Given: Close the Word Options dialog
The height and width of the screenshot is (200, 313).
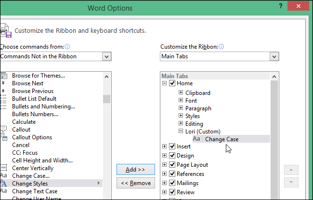Looking at the screenshot, I should (298, 6).
